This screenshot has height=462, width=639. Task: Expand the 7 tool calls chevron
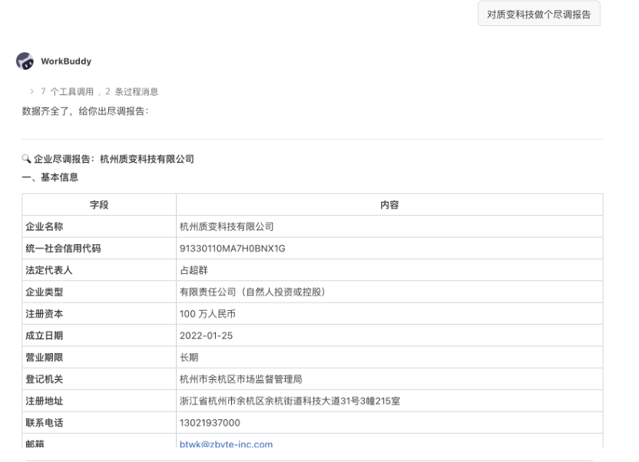point(31,91)
